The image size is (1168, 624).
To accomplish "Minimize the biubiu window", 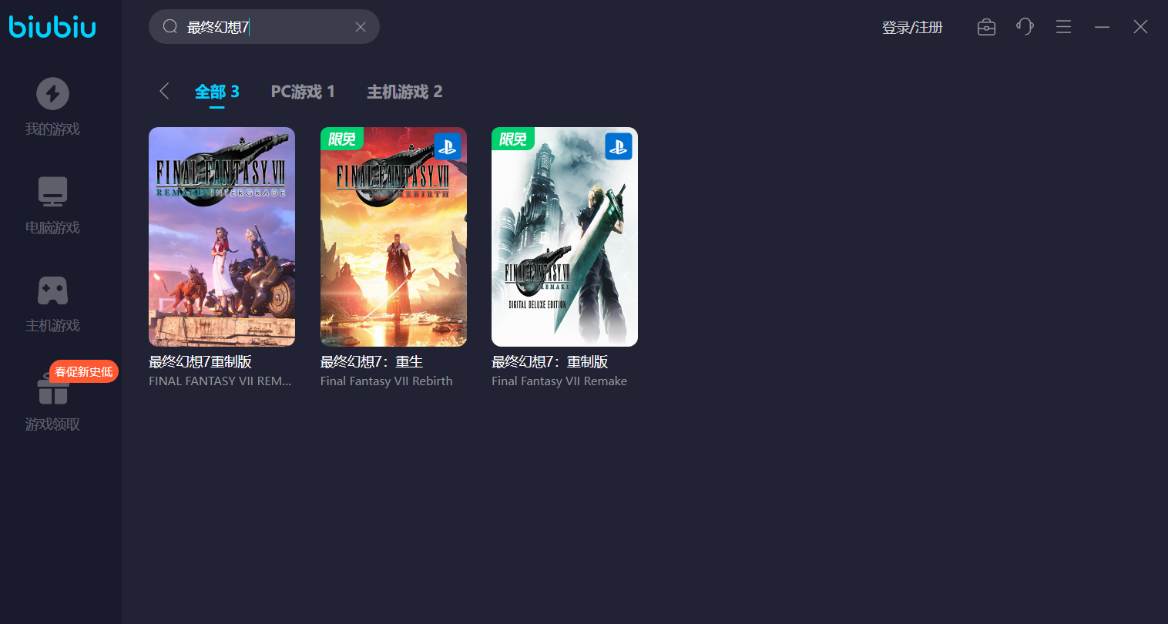I will [1103, 27].
